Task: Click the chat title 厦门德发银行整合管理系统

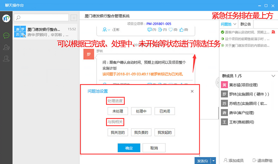Action: [107, 16]
